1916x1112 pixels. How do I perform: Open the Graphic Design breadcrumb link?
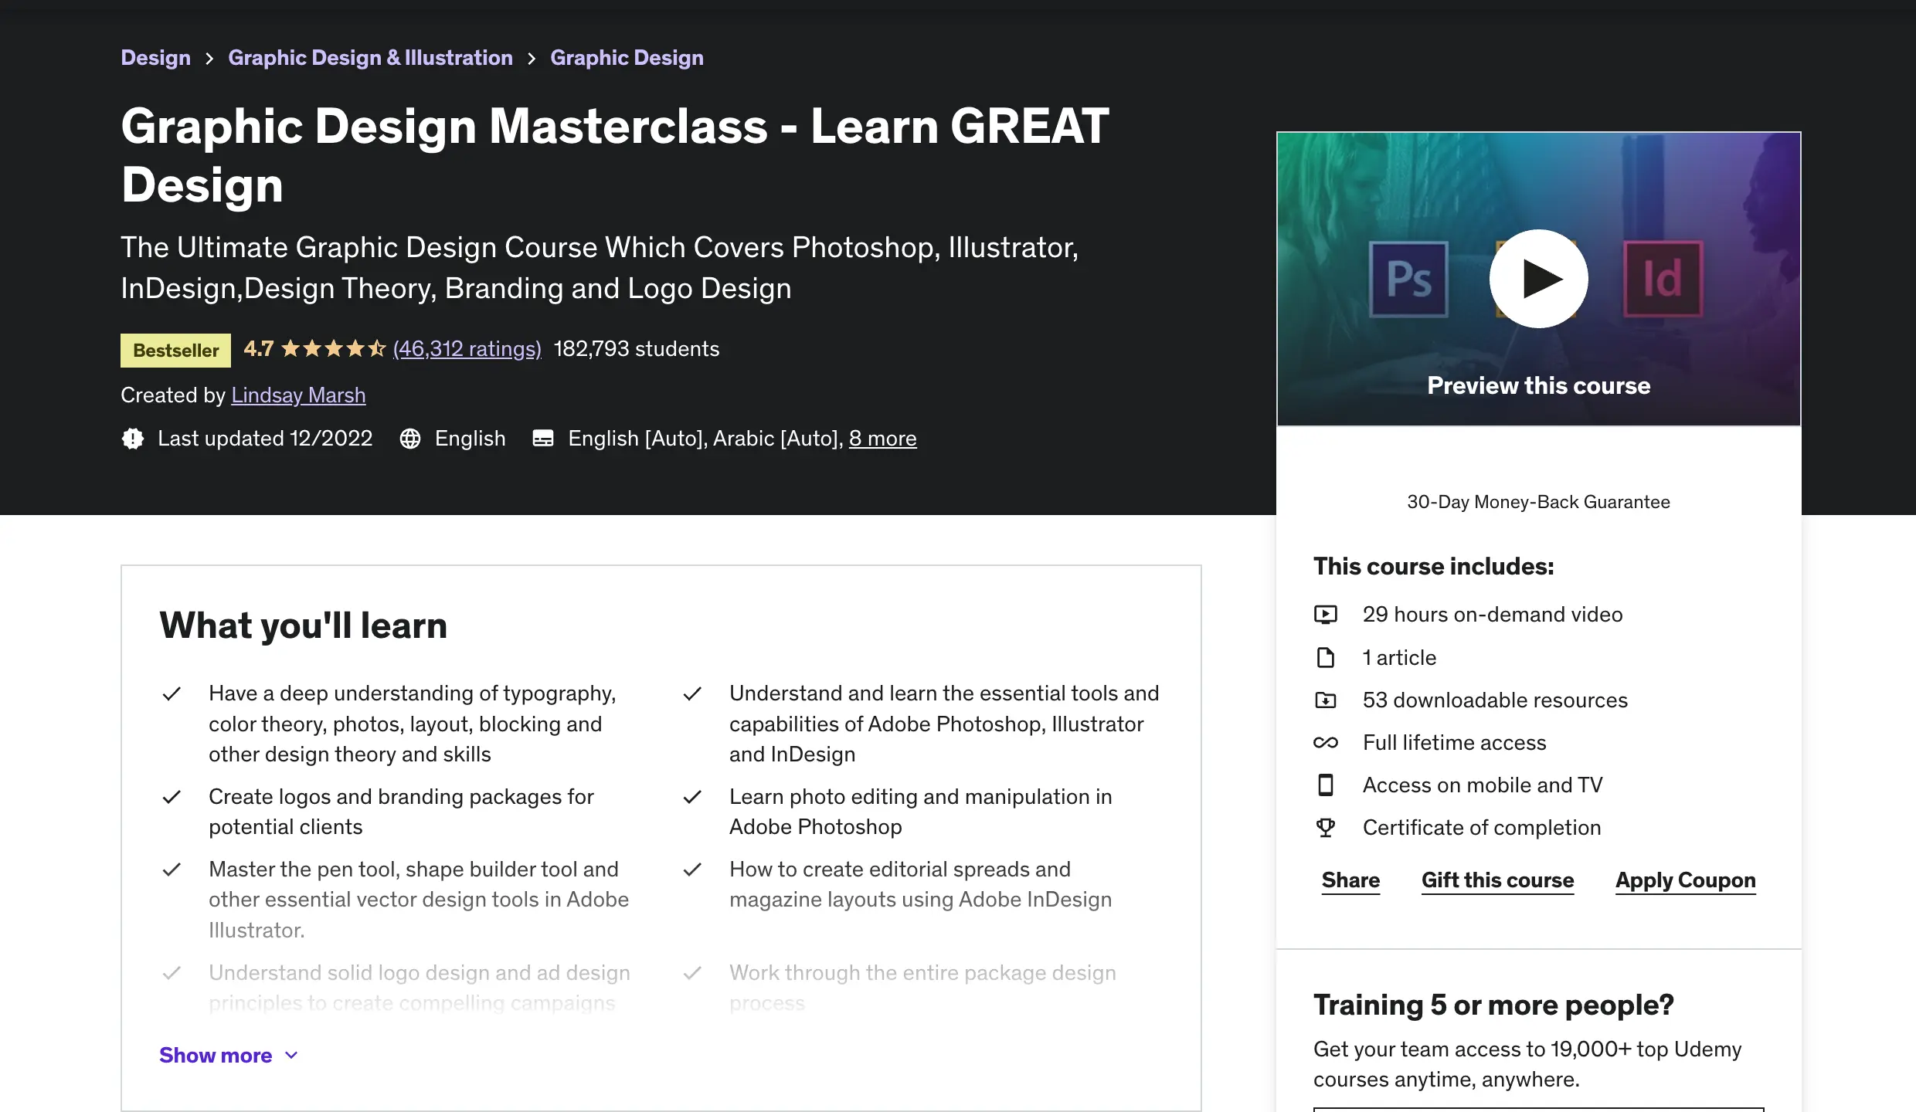(x=627, y=58)
